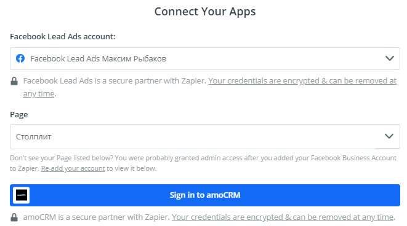The image size is (407, 226).
Task: Click the Facebook Lead Ads account label
Action: click(x=63, y=36)
